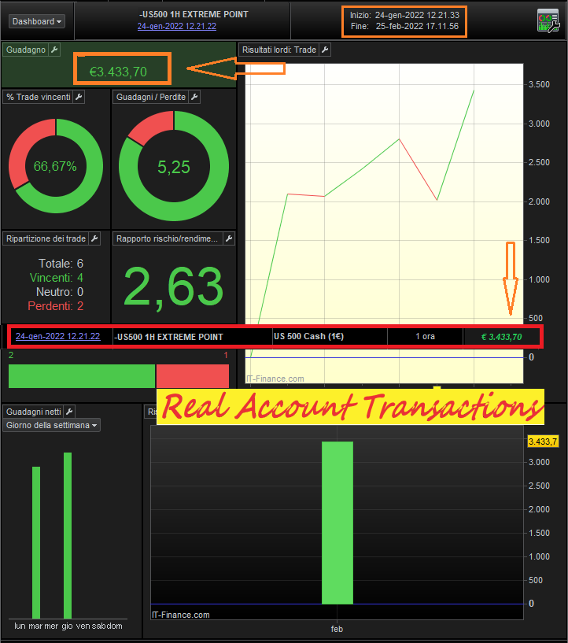Click the wrench icon beside Guadagno
Screen dimensions: 568x643
[x=54, y=50]
